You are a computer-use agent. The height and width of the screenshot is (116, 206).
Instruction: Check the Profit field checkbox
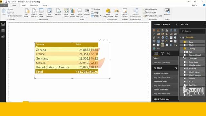pos(185,82)
